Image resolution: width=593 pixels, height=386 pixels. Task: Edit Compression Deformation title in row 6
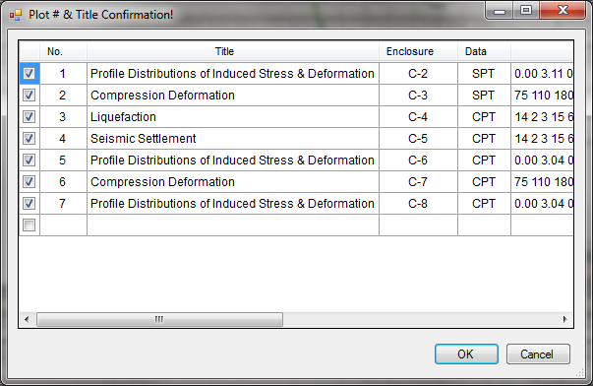point(233,182)
